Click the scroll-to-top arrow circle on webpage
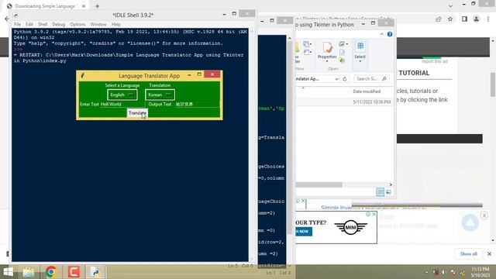496x279 pixels. 470,222
